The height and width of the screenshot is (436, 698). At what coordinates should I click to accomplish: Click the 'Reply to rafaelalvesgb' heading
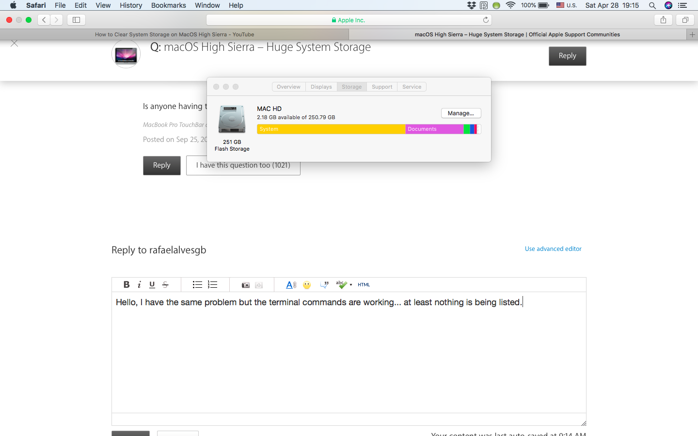[159, 250]
